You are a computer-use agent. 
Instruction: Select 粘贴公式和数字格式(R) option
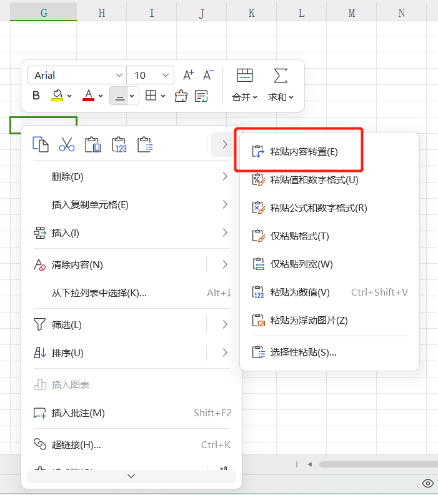click(329, 208)
